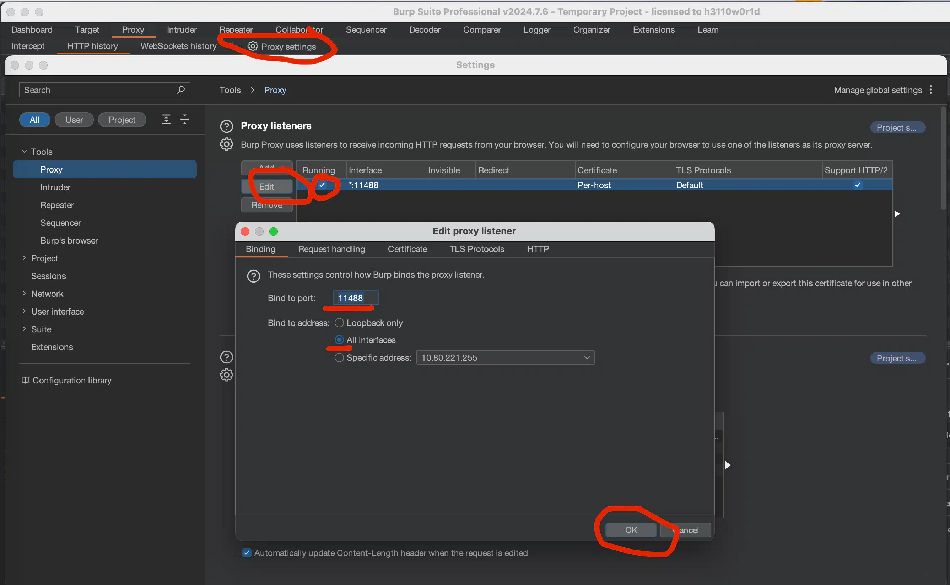The image size is (950, 585).
Task: Click arrow at right of listeners table
Action: coord(897,214)
